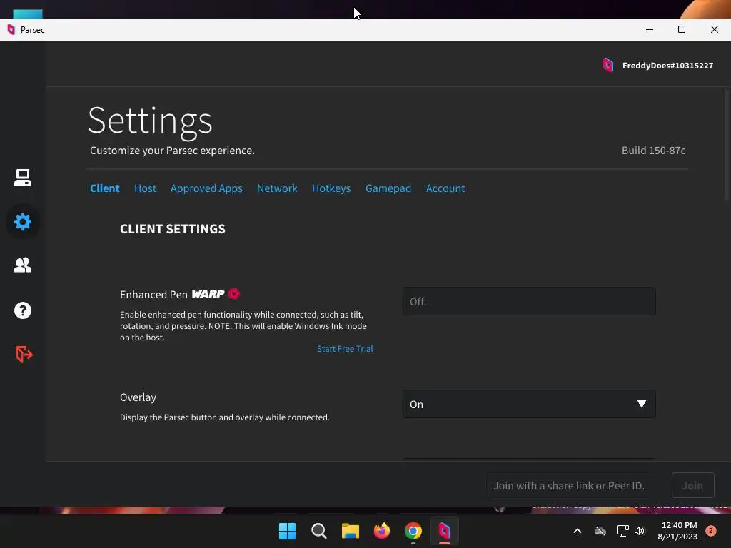This screenshot has height=548, width=731.
Task: Open the Account tab
Action: [x=445, y=188]
